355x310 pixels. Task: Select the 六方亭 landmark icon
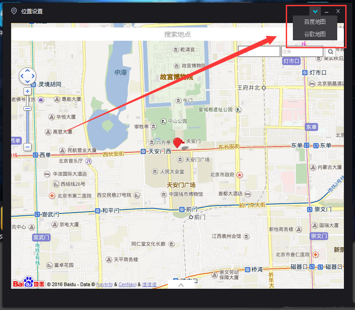click(x=152, y=142)
